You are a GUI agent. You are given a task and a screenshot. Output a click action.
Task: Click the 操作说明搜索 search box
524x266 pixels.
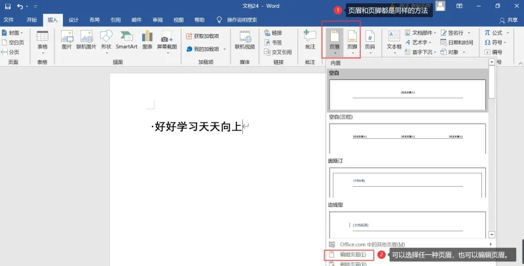(x=242, y=20)
